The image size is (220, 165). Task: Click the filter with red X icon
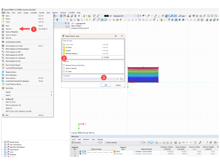[x=143, y=16]
